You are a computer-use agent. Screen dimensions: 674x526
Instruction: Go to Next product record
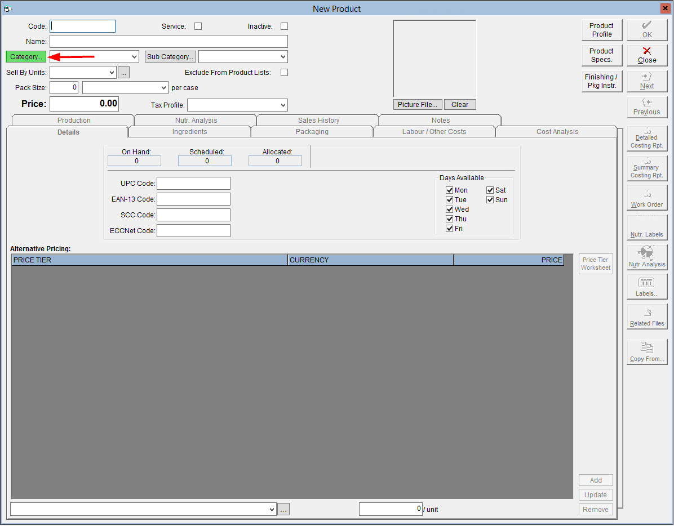646,81
